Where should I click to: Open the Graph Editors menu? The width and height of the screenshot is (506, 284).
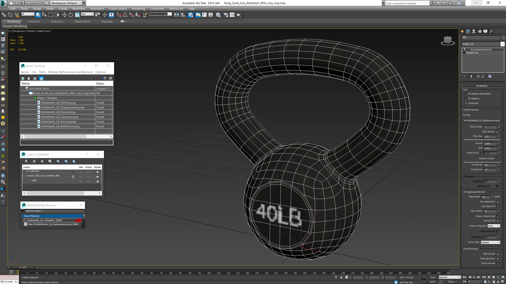(118, 9)
